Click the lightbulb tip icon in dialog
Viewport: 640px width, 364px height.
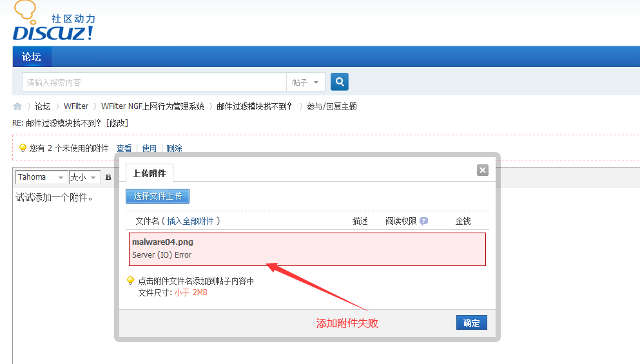tap(130, 281)
